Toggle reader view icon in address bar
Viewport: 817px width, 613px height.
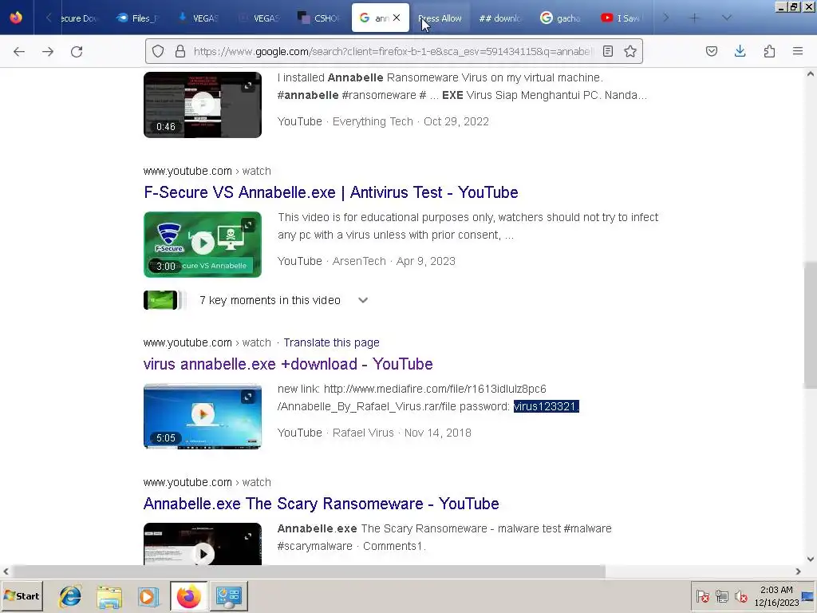tap(607, 51)
